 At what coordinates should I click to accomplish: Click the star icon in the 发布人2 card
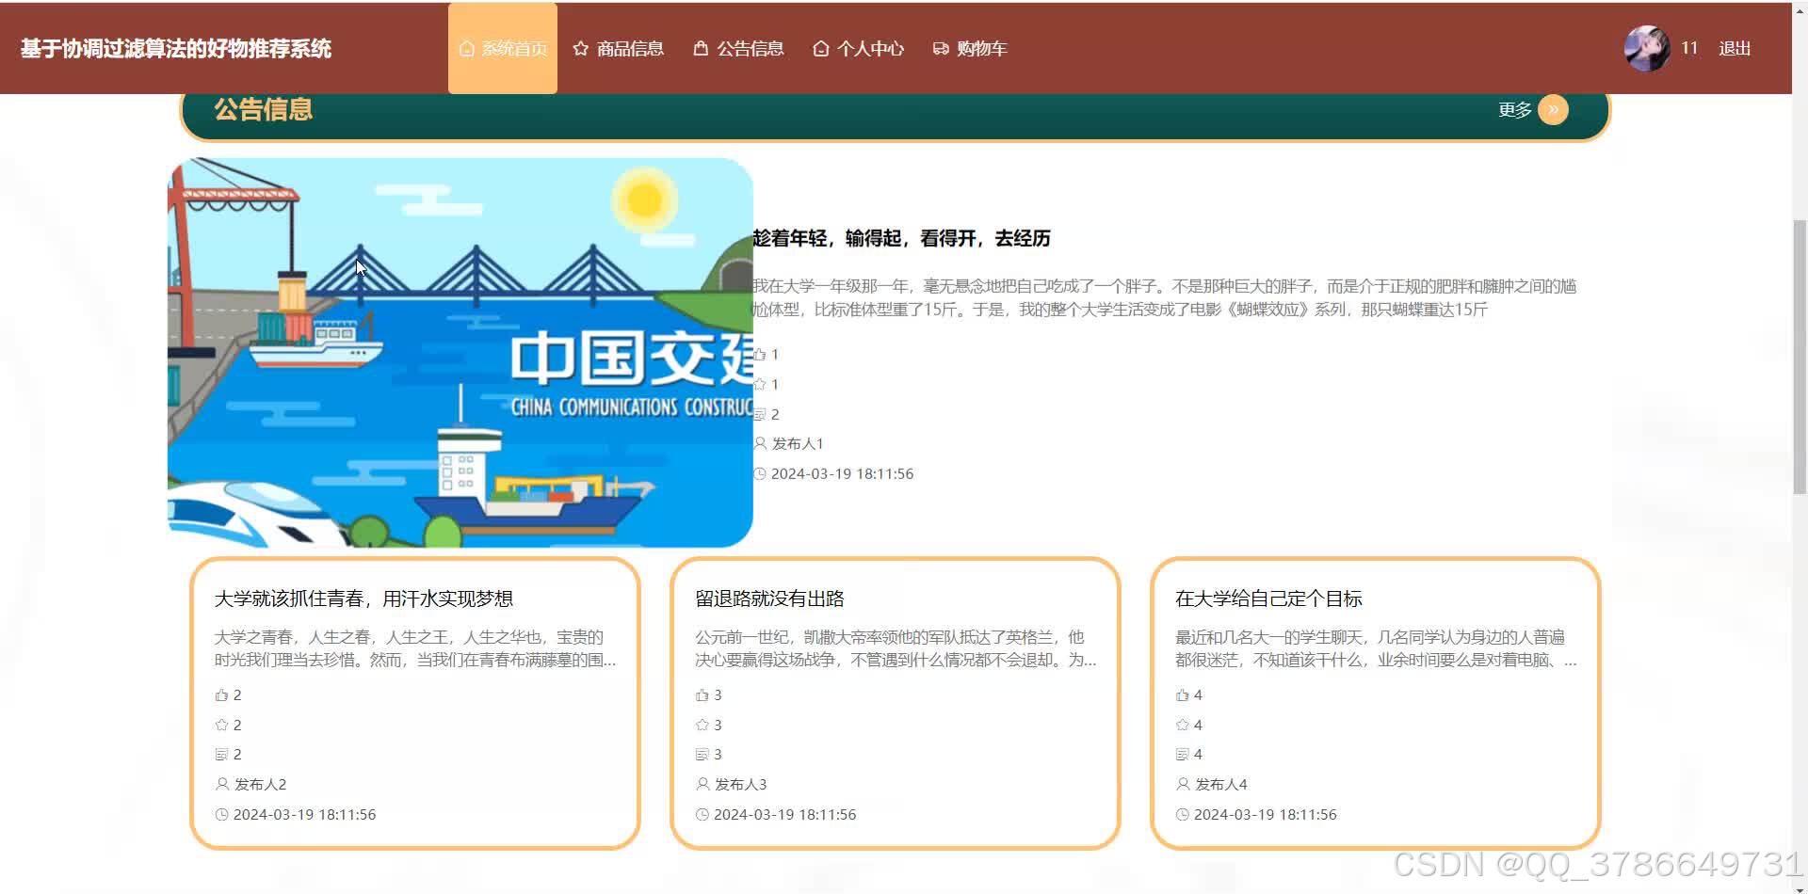click(221, 725)
